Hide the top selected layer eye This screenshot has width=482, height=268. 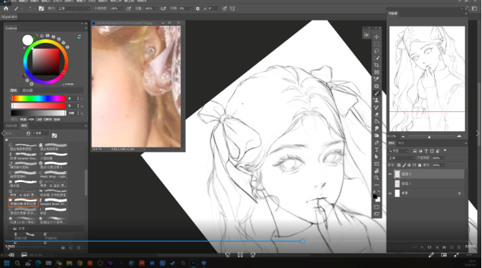[x=390, y=174]
